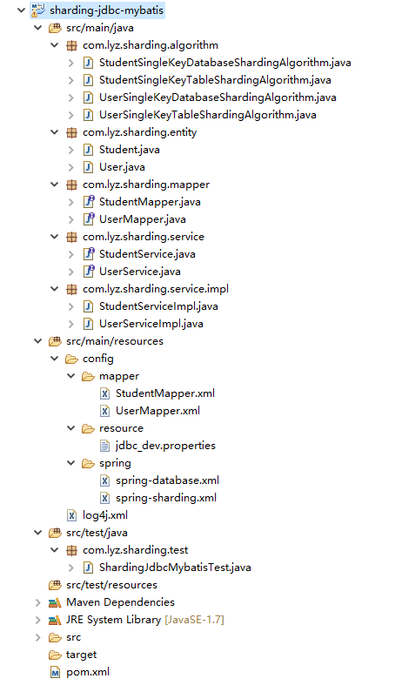The width and height of the screenshot is (395, 692).
Task: Click the pom.xml Maven file icon
Action: (55, 672)
